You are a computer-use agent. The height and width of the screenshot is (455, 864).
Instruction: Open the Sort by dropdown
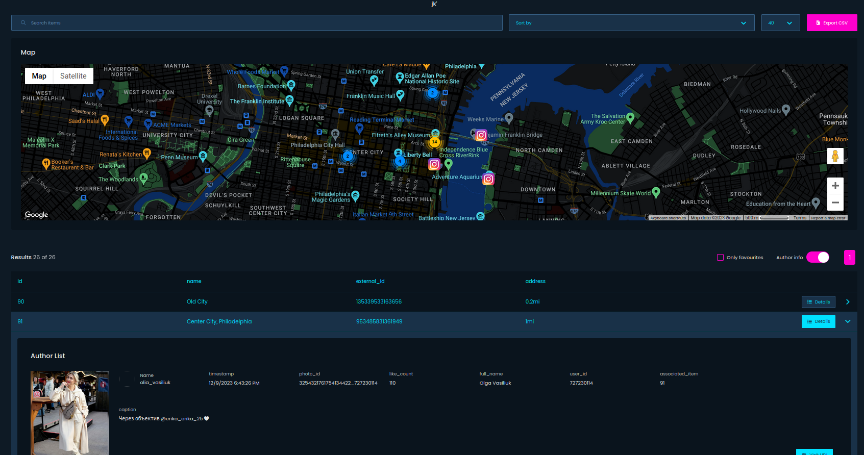tap(631, 23)
